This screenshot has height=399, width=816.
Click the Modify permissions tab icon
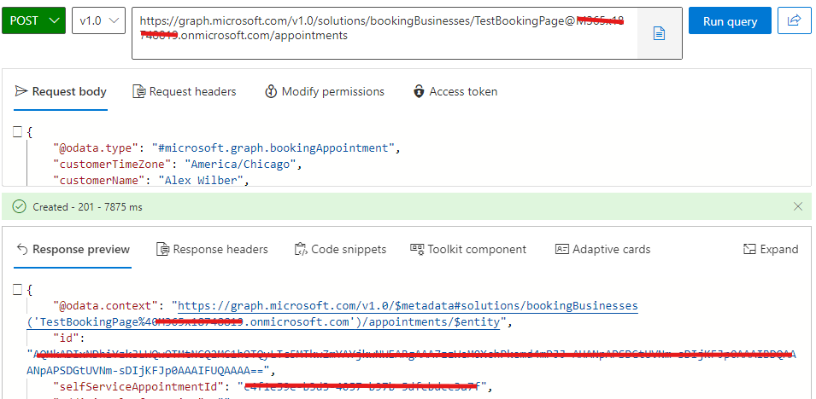pos(271,92)
